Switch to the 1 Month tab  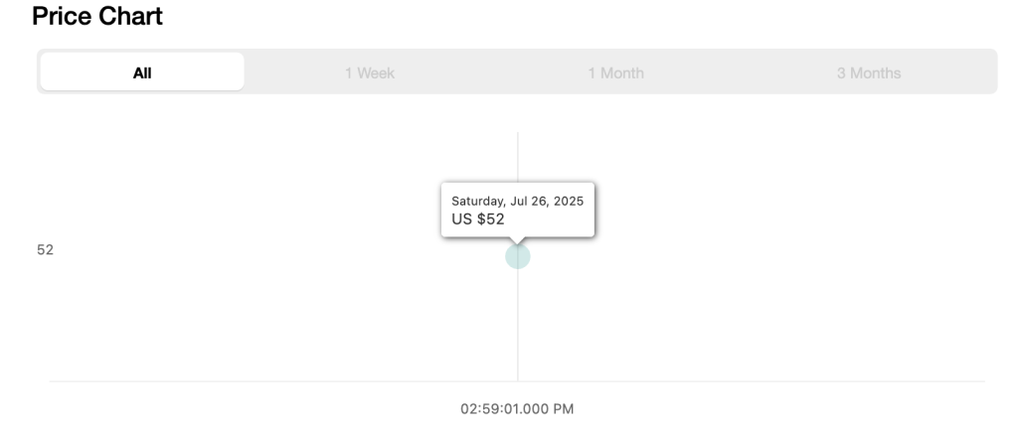click(615, 72)
